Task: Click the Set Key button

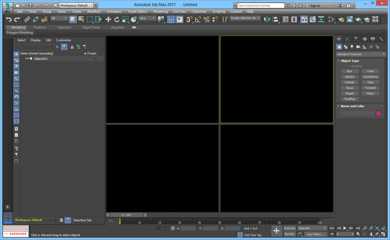Action: pyautogui.click(x=289, y=234)
